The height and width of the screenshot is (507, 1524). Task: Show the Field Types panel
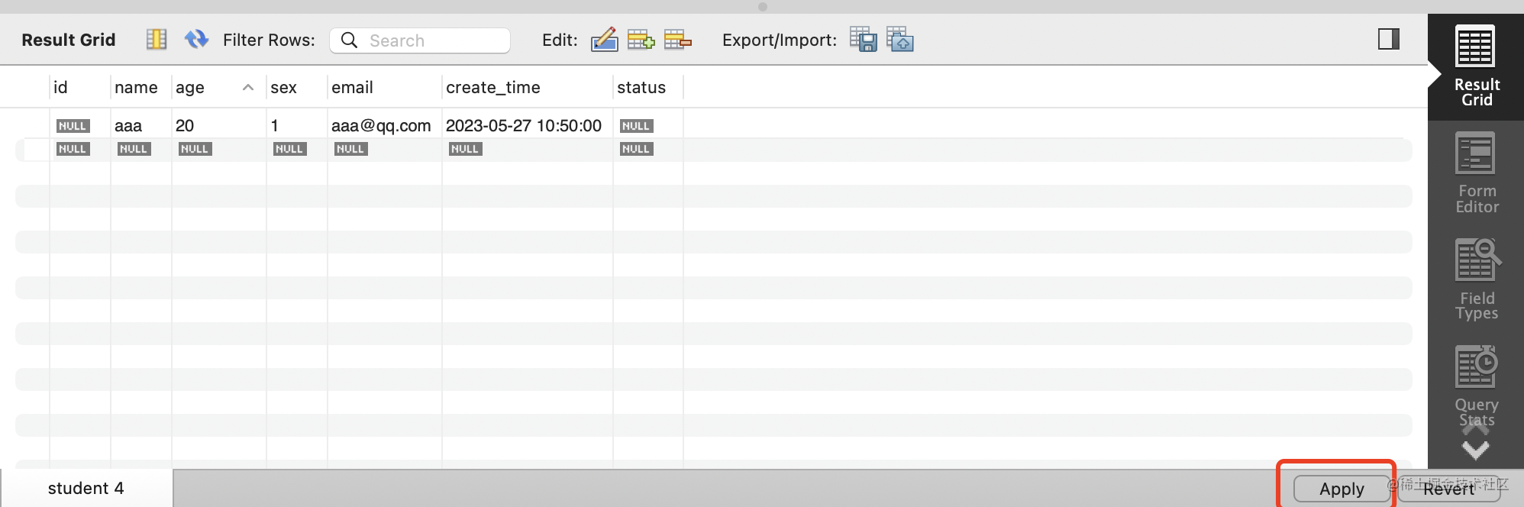[x=1476, y=279]
